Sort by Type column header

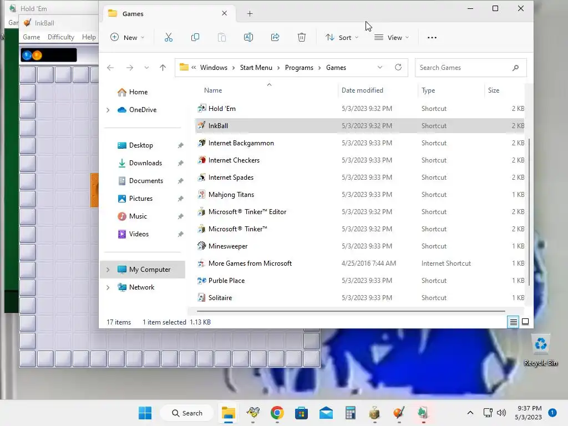428,90
